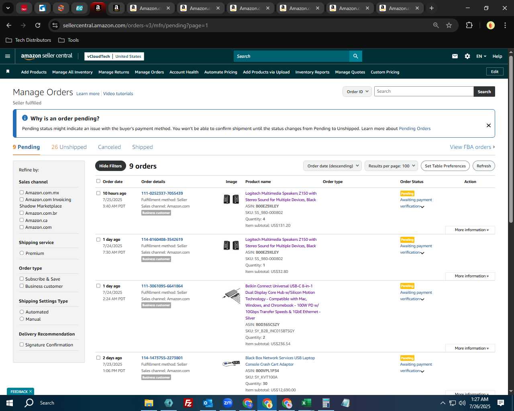Open the Order date (descending) sort dropdown
This screenshot has height=411, width=514.
pos(332,166)
